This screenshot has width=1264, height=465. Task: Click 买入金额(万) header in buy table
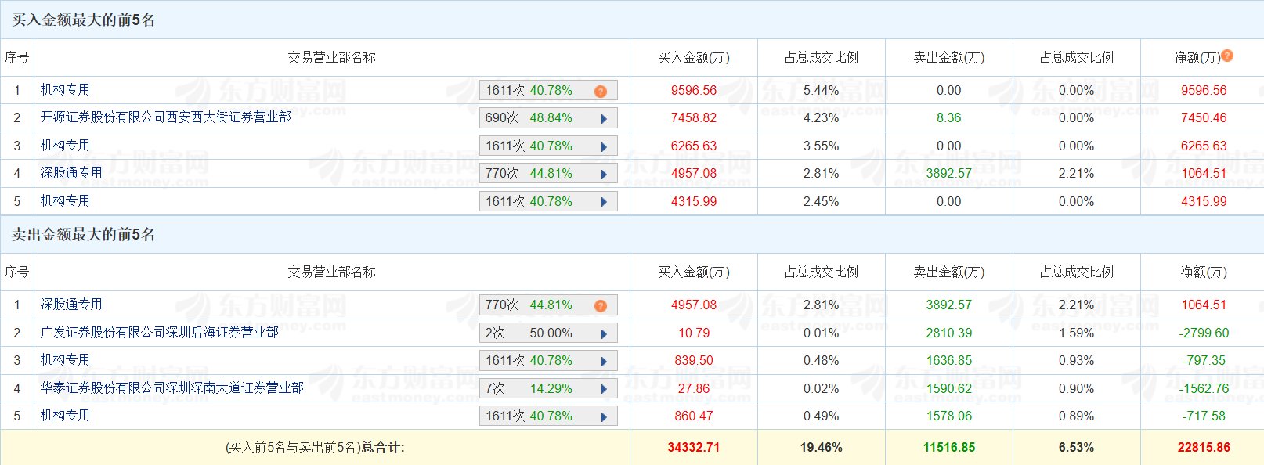[693, 58]
